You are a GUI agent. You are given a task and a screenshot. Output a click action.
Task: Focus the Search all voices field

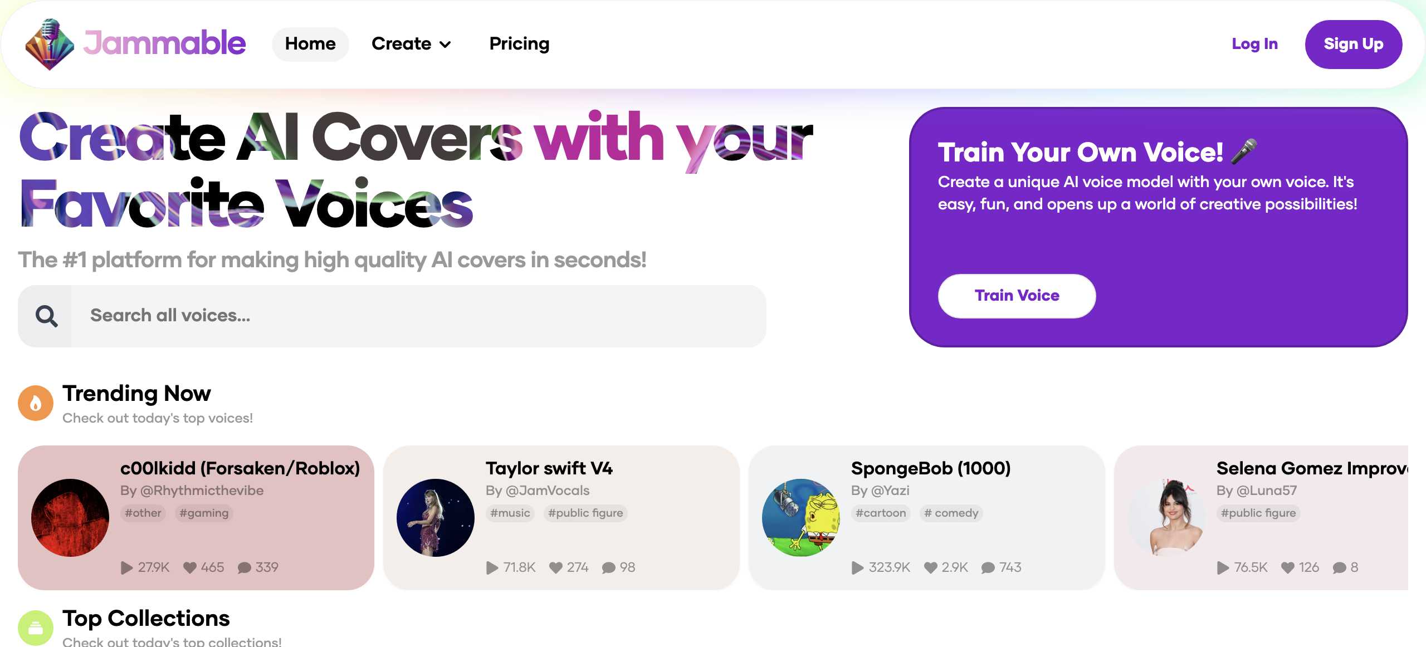tap(418, 316)
